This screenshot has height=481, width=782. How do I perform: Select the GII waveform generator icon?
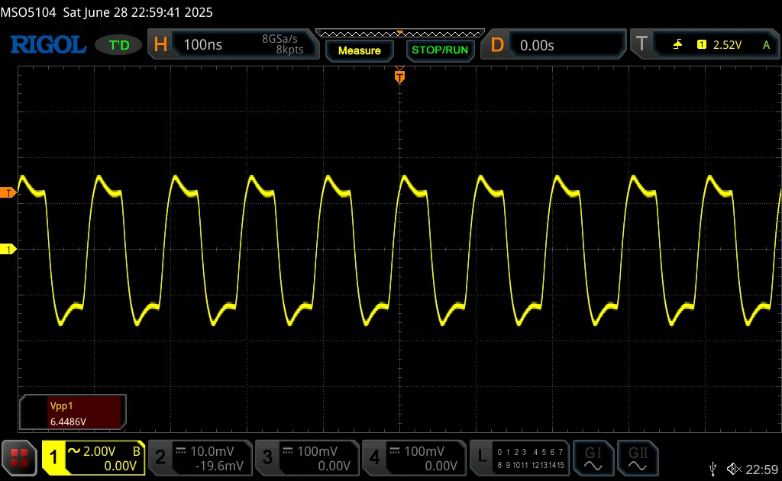pyautogui.click(x=638, y=458)
